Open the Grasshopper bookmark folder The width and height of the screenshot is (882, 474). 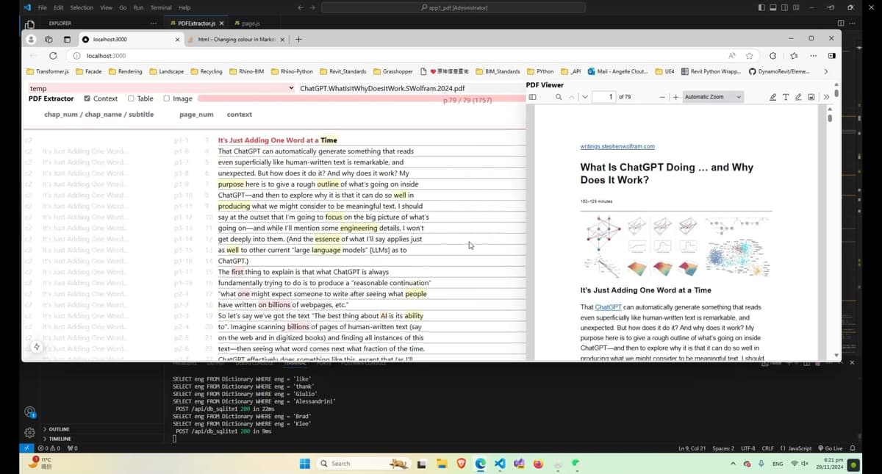[x=393, y=71]
